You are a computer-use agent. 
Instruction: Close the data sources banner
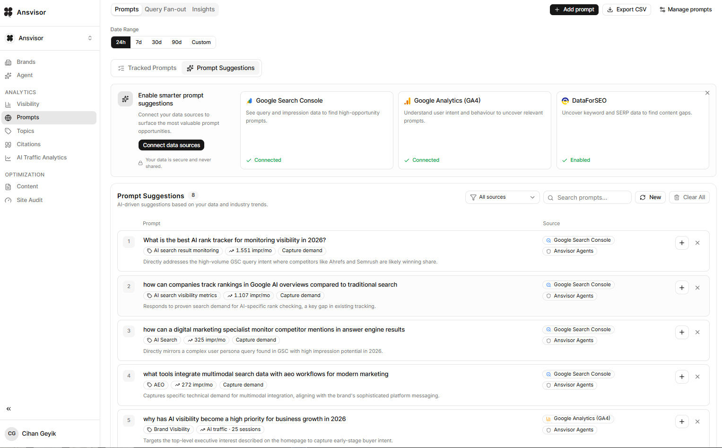coord(707,93)
